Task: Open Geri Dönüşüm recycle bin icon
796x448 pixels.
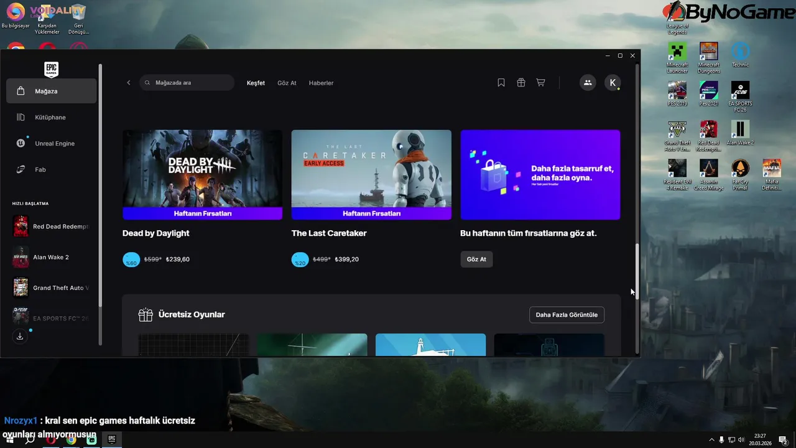Action: (78, 19)
